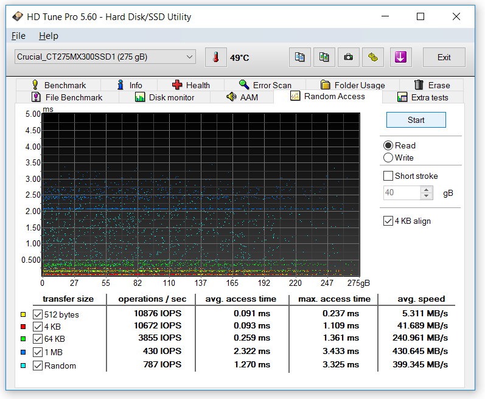Close the HD Tune Pro window
The image size is (485, 399).
tap(456, 16)
